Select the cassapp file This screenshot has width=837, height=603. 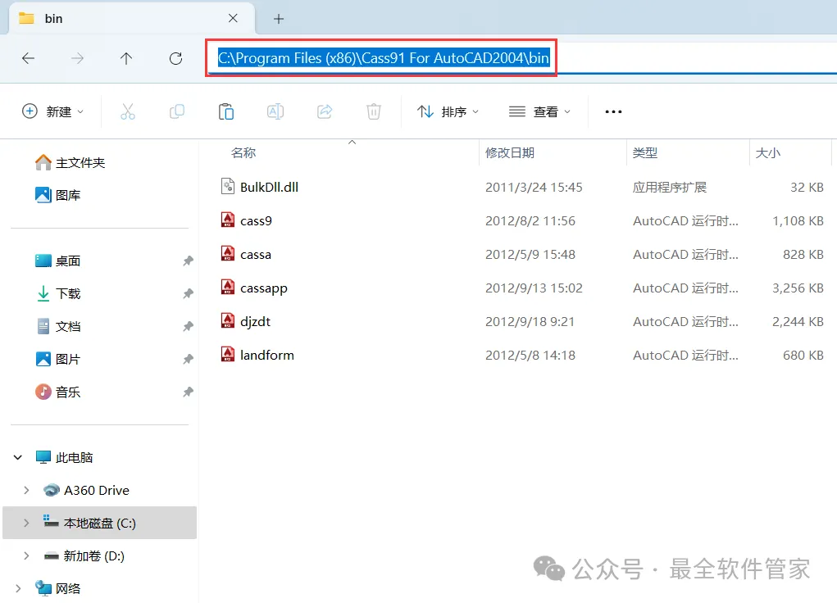click(522, 288)
